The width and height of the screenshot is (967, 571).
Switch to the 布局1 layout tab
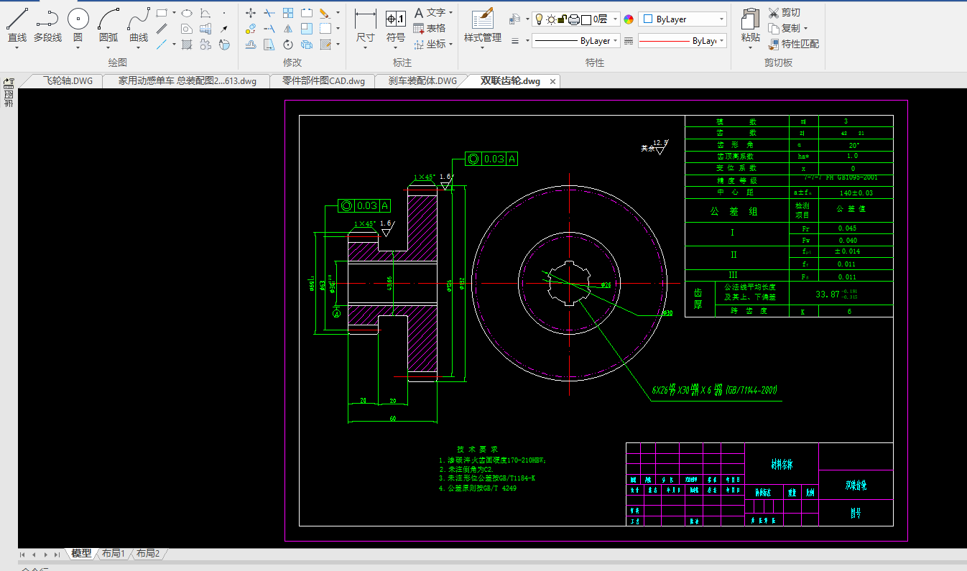point(114,554)
